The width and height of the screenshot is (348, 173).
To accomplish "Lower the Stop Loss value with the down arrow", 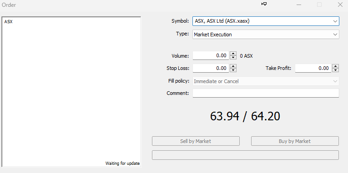I will pyautogui.click(x=233, y=70).
